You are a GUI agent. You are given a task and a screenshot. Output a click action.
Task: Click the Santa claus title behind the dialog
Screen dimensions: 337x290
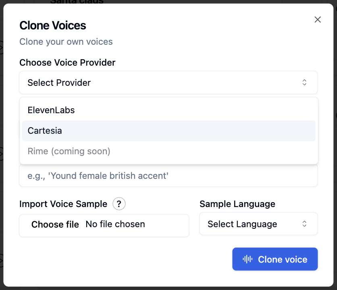tap(77, 2)
